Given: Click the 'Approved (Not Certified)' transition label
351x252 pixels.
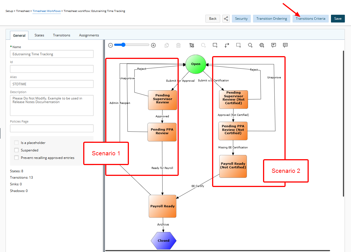Looking at the screenshot, I should click(x=233, y=115).
